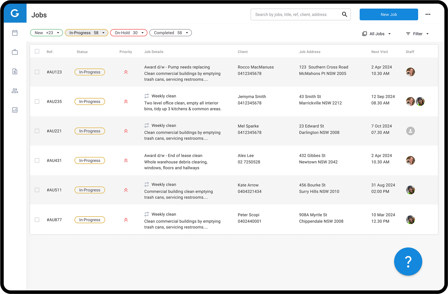
Task: Open the reports chart icon in sidebar
Action: pos(15,110)
